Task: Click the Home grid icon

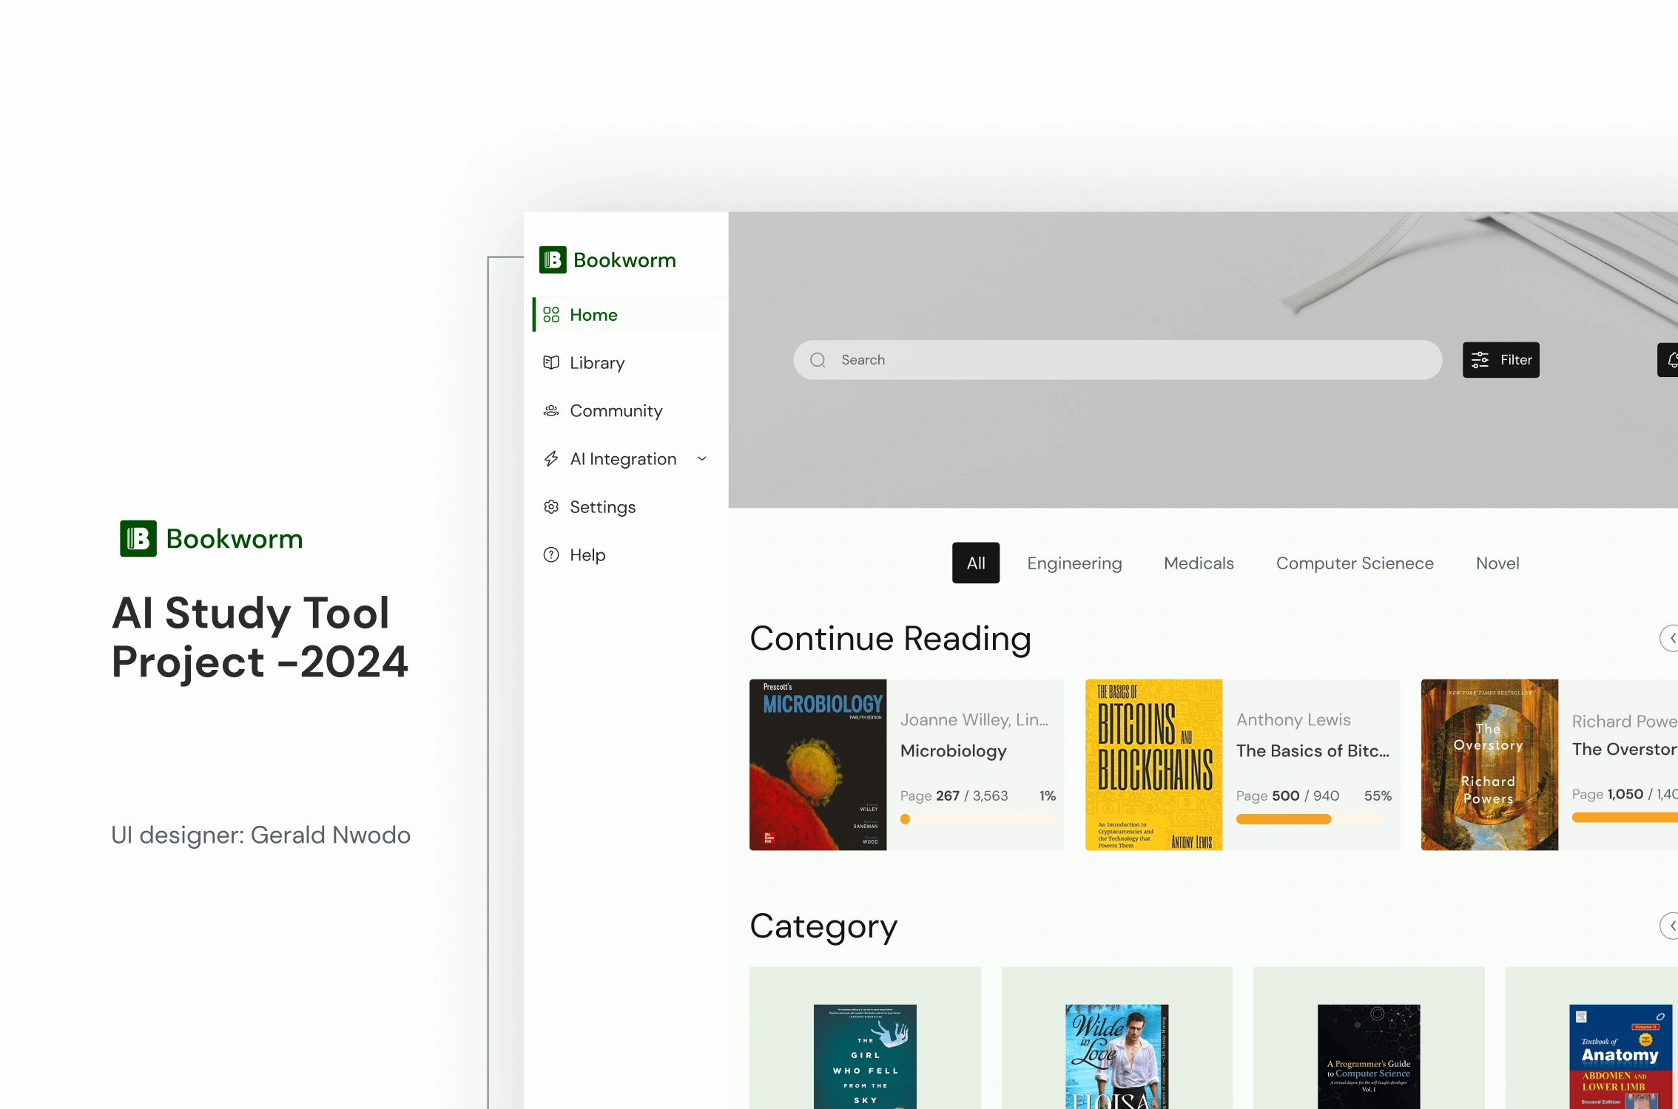Action: click(551, 315)
